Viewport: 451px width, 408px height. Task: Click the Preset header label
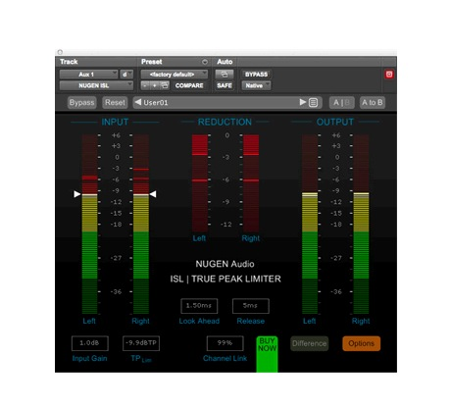coord(151,62)
